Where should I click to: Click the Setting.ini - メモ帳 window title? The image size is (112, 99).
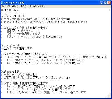tap(14, 2)
